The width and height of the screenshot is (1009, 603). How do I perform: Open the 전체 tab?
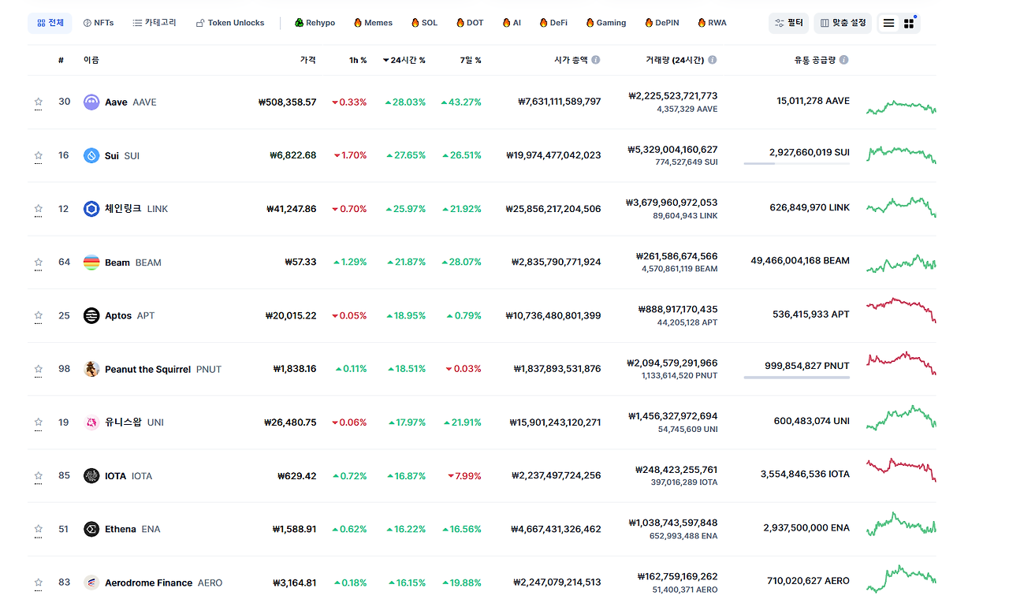click(x=50, y=23)
